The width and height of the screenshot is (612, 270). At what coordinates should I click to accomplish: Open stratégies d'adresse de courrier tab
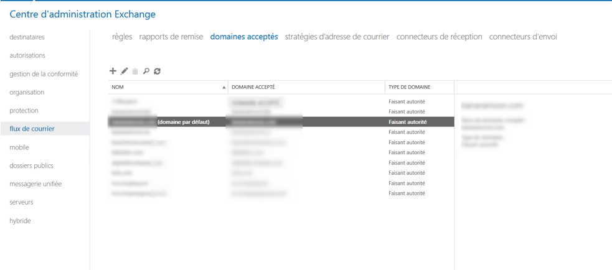[x=337, y=37]
